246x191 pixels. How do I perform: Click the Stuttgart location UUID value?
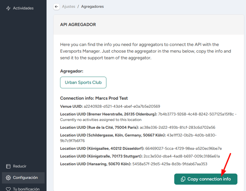tap(182, 156)
